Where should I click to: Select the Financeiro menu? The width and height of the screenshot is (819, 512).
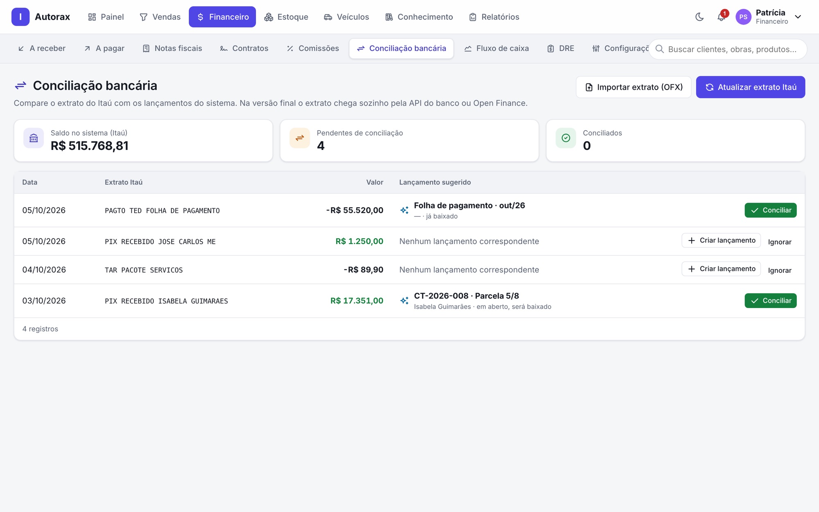[222, 17]
